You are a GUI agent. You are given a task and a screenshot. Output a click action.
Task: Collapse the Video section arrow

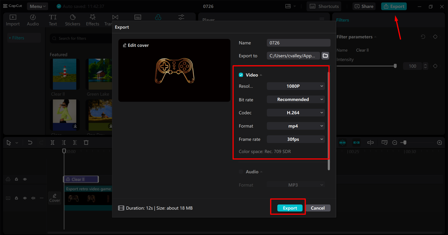(x=261, y=75)
